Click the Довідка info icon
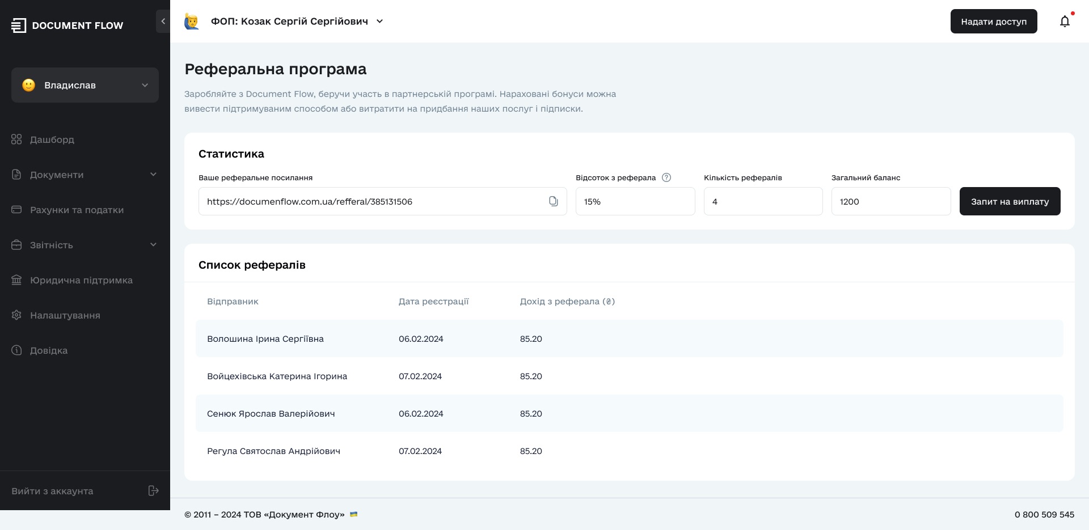Viewport: 1089px width, 530px height. point(16,350)
